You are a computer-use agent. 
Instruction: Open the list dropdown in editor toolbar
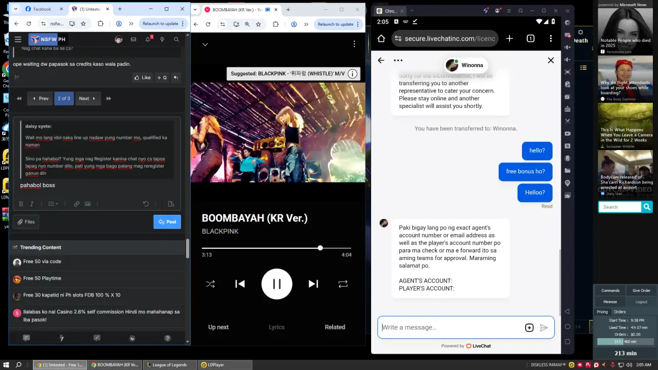53,204
